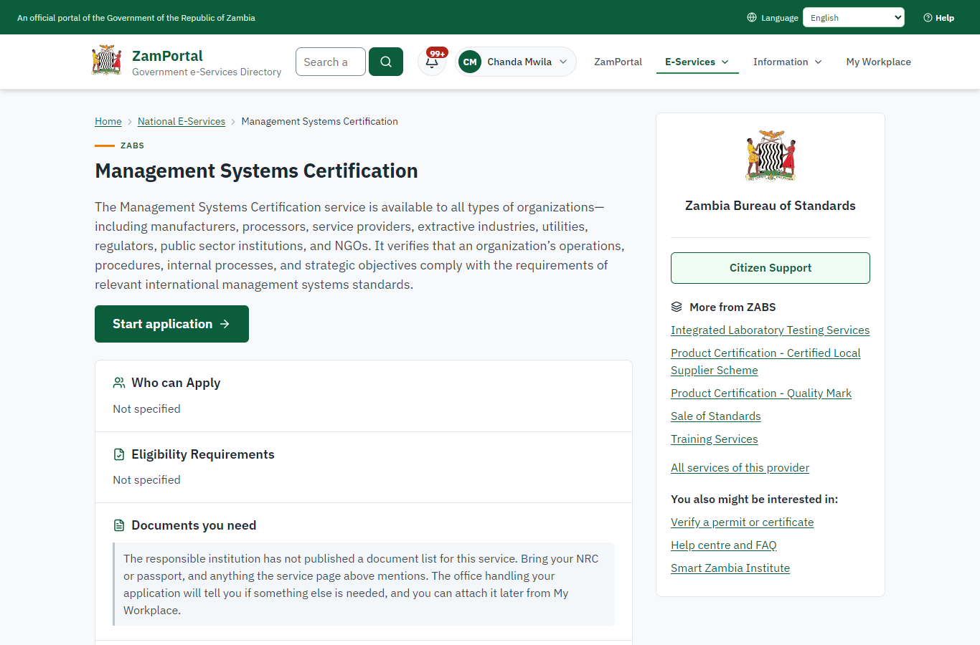Viewport: 980px width, 645px height.
Task: Open Smart Zambia Institute link
Action: [730, 568]
